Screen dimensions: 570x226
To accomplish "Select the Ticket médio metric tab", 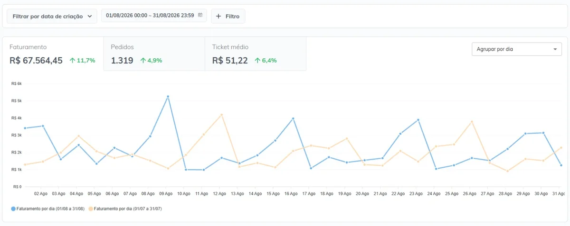I will tap(256, 54).
